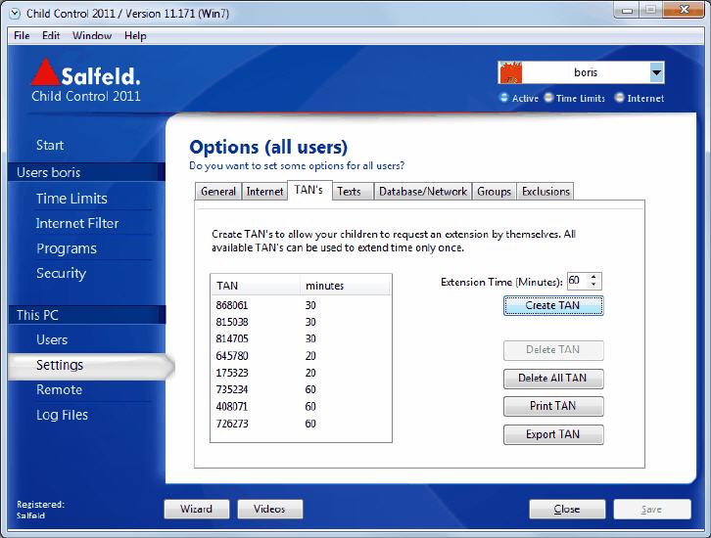Select the TAN's tab
This screenshot has height=538, width=711.
pos(308,190)
